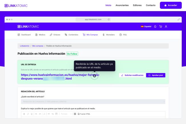This screenshot has width=186, height=124.
Task: Click the Mis compras breadcrumb link
Action: (38, 46)
